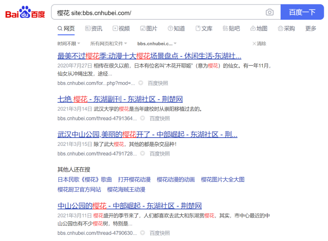Screen dimensions: 328x241
Task: Click URL bbs.cnhubei.com/thread-4791728...
Action: [x=97, y=153]
